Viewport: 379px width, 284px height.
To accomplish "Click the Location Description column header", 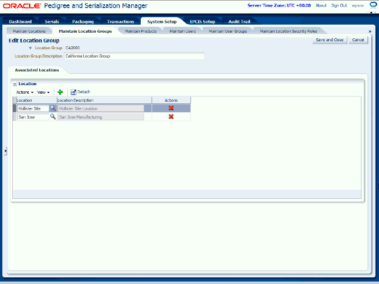I will (x=104, y=100).
